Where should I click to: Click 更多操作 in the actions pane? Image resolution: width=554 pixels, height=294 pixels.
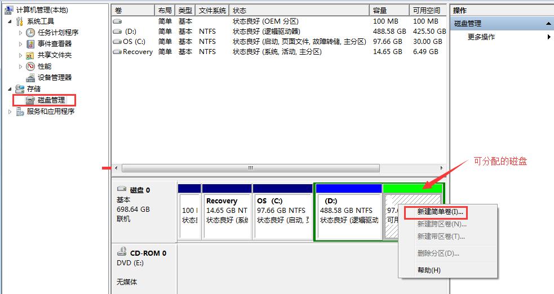click(x=481, y=37)
